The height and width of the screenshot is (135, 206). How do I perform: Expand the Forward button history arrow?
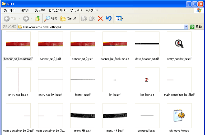32,19
